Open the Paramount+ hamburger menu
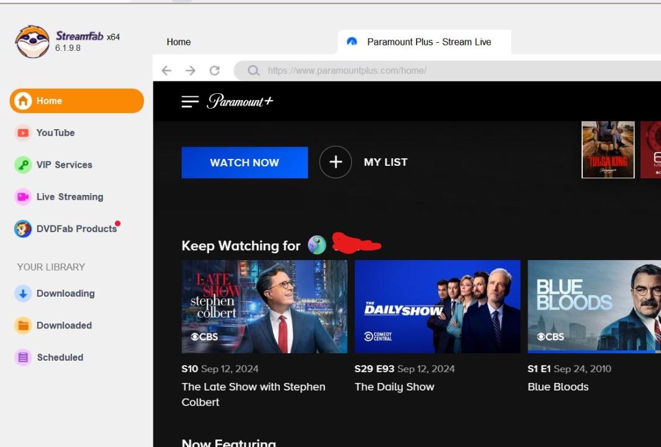 [x=190, y=102]
